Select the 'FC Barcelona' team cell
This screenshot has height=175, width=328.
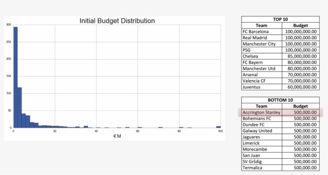(262, 31)
